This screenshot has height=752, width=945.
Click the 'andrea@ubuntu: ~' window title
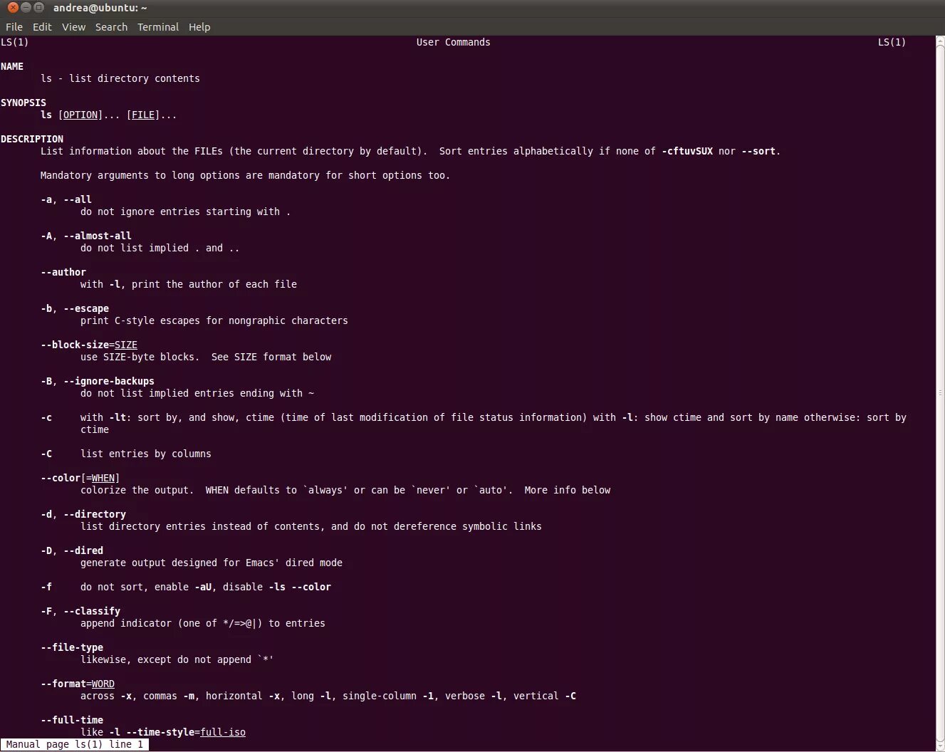pyautogui.click(x=100, y=8)
